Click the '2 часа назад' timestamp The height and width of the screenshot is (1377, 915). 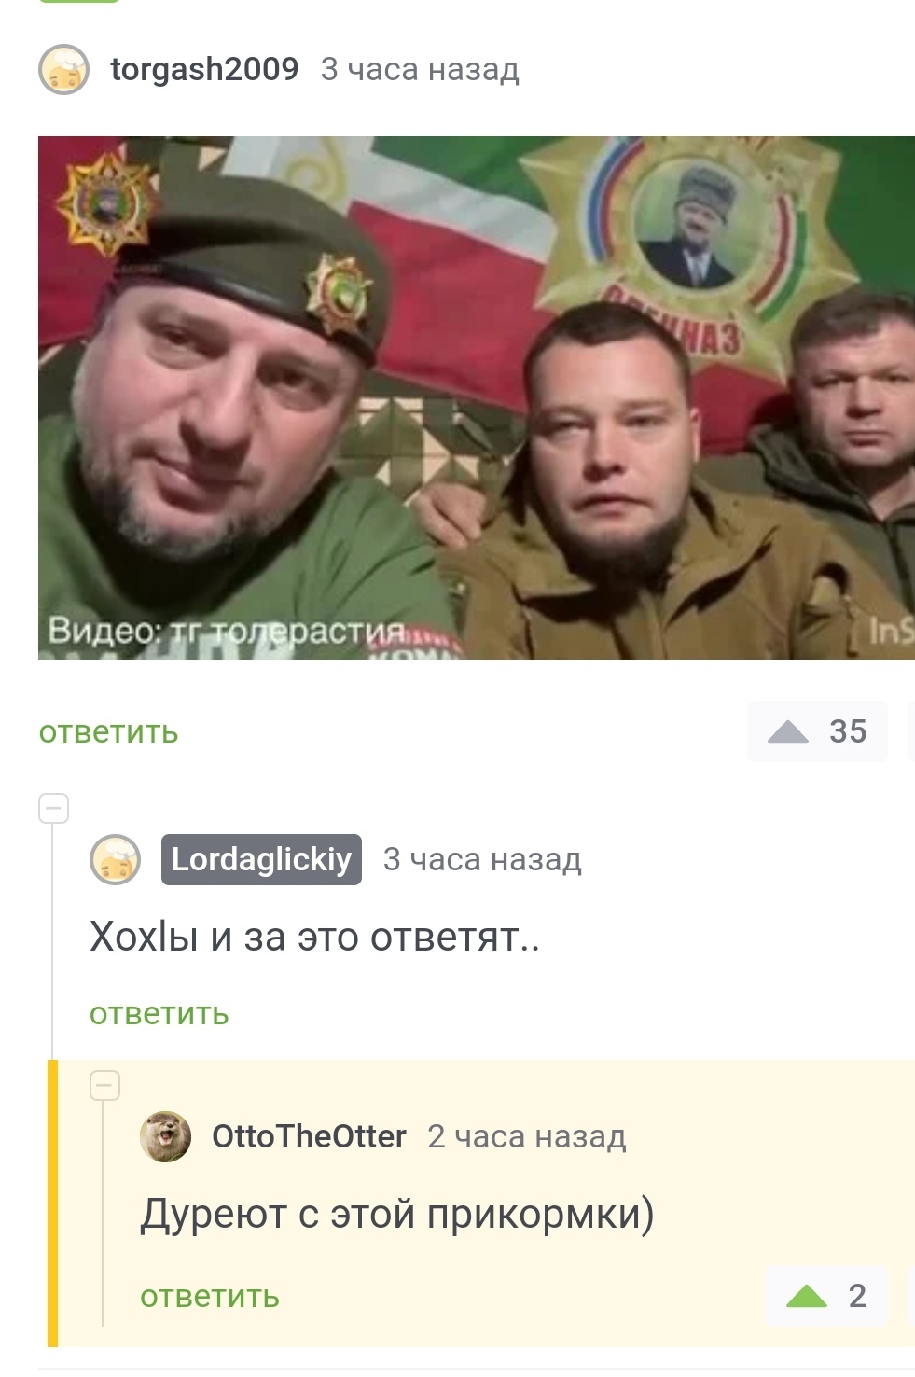coord(527,1136)
